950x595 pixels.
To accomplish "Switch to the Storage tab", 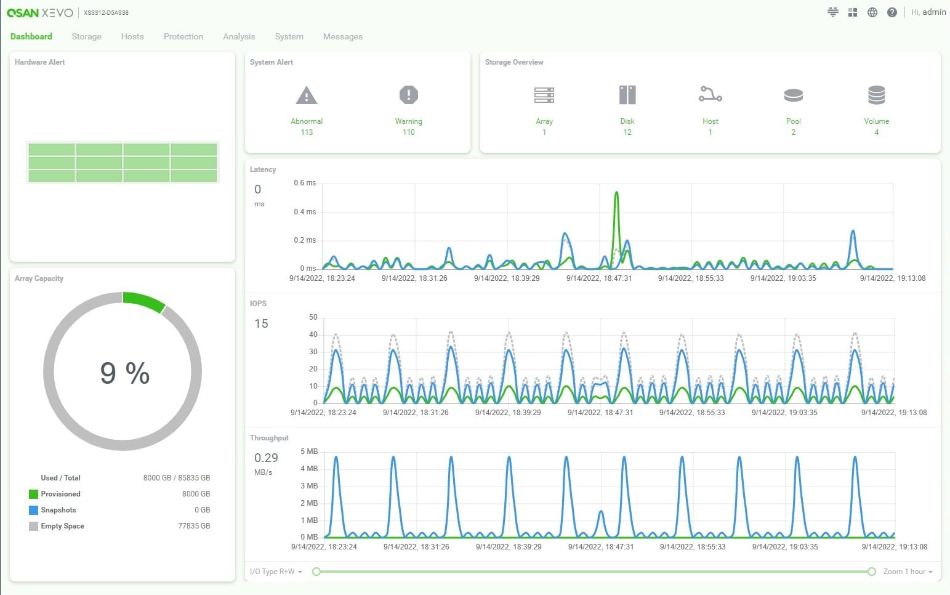I will pos(86,36).
